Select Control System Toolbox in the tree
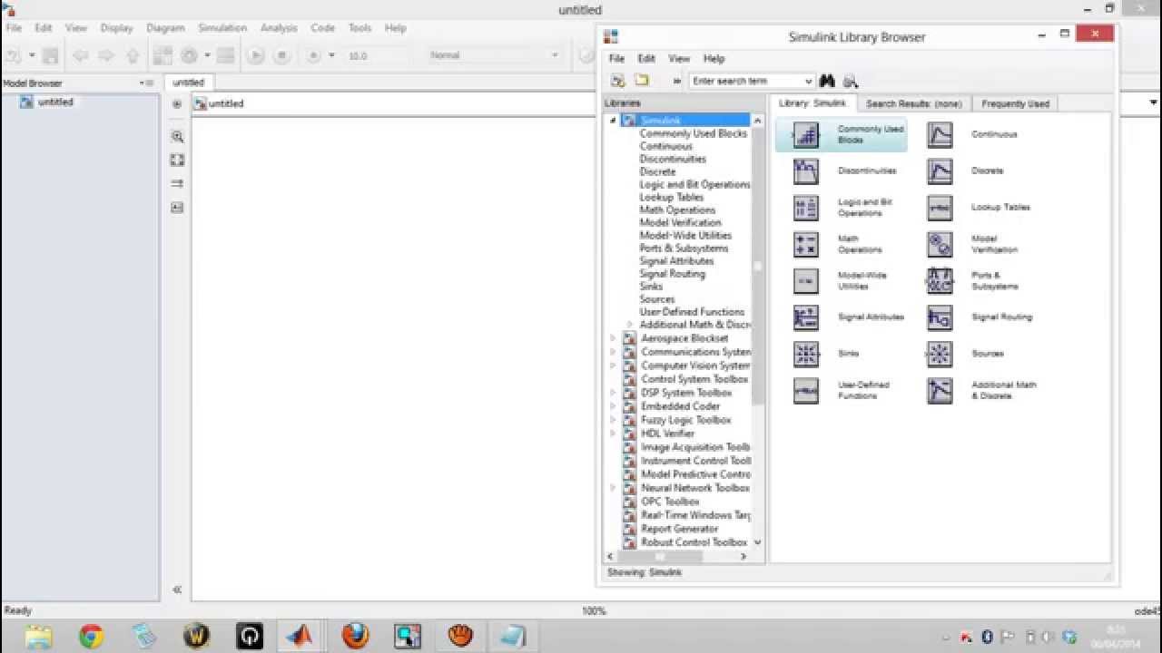 694,379
